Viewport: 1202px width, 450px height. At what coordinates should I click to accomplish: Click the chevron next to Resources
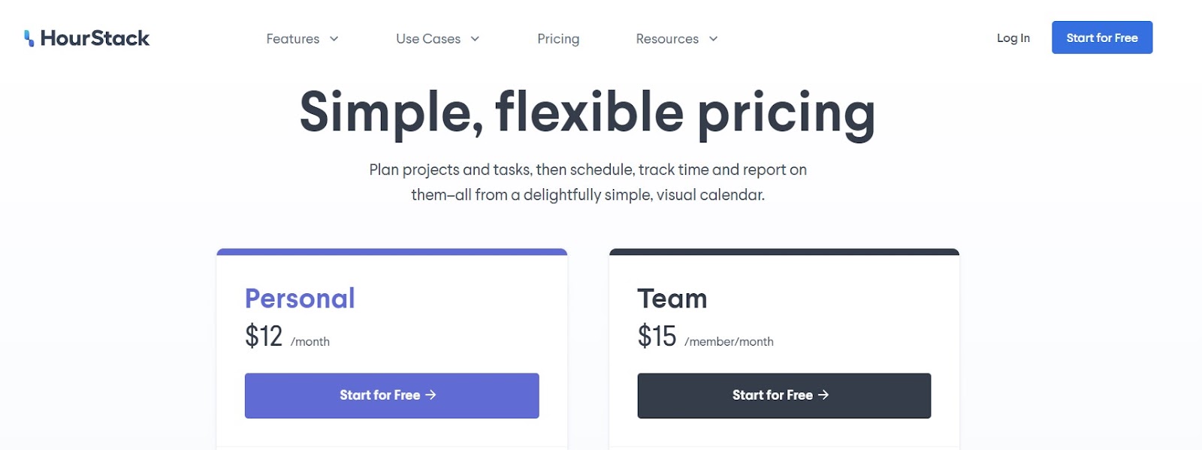(x=712, y=39)
